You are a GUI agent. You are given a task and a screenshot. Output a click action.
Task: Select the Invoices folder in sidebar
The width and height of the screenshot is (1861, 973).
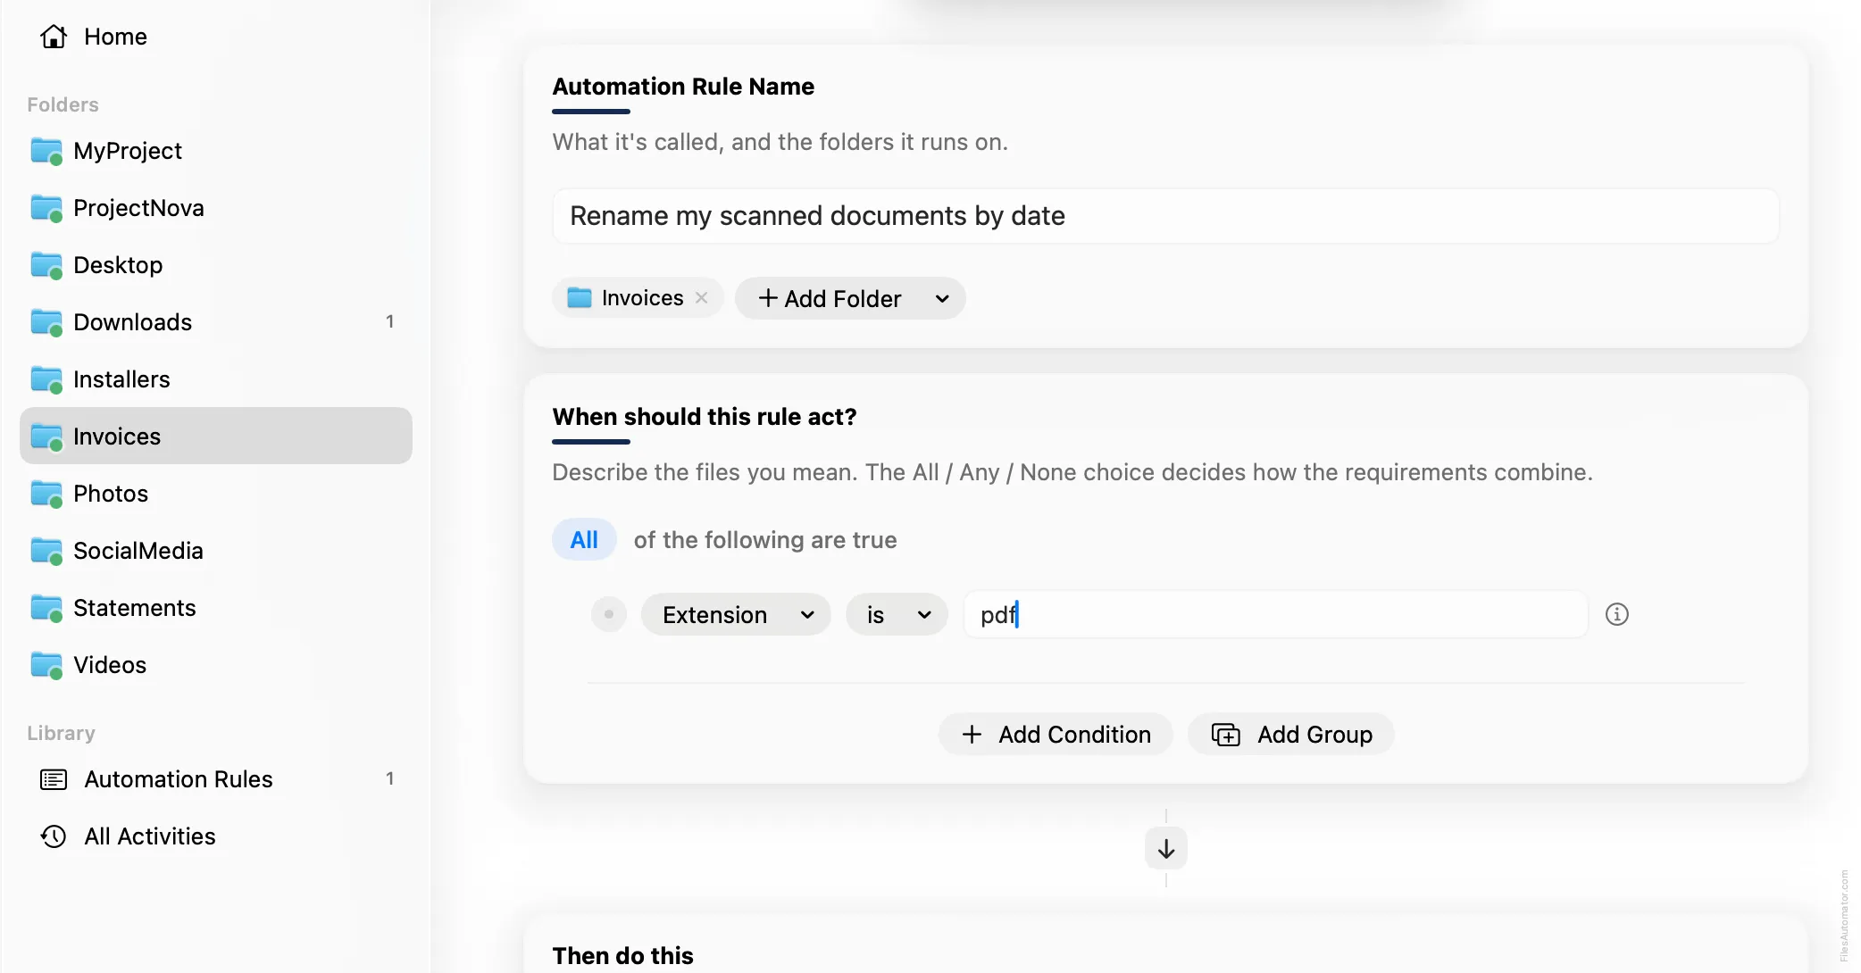pos(215,437)
